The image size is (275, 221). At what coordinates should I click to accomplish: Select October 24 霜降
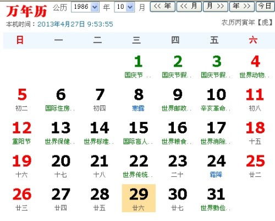click(x=216, y=166)
